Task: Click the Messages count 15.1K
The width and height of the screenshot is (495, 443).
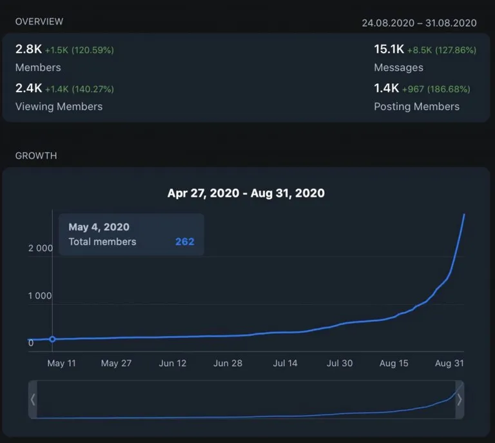Action: pyautogui.click(x=389, y=49)
